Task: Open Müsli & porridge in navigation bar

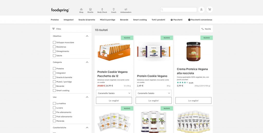Action: 108,20
